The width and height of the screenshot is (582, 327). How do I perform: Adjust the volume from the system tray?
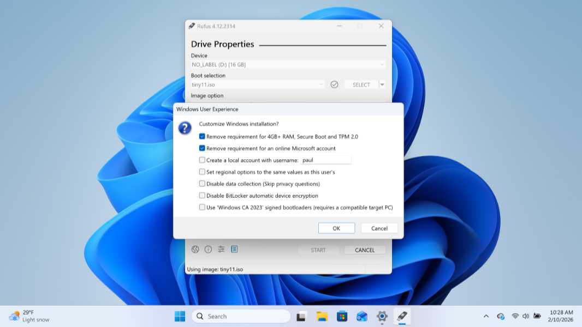(525, 316)
